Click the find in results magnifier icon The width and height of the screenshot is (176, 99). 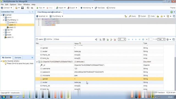tap(100, 39)
